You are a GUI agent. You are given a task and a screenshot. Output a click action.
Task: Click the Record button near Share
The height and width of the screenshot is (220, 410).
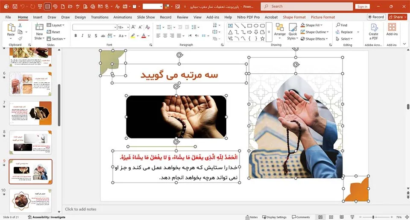tap(376, 17)
